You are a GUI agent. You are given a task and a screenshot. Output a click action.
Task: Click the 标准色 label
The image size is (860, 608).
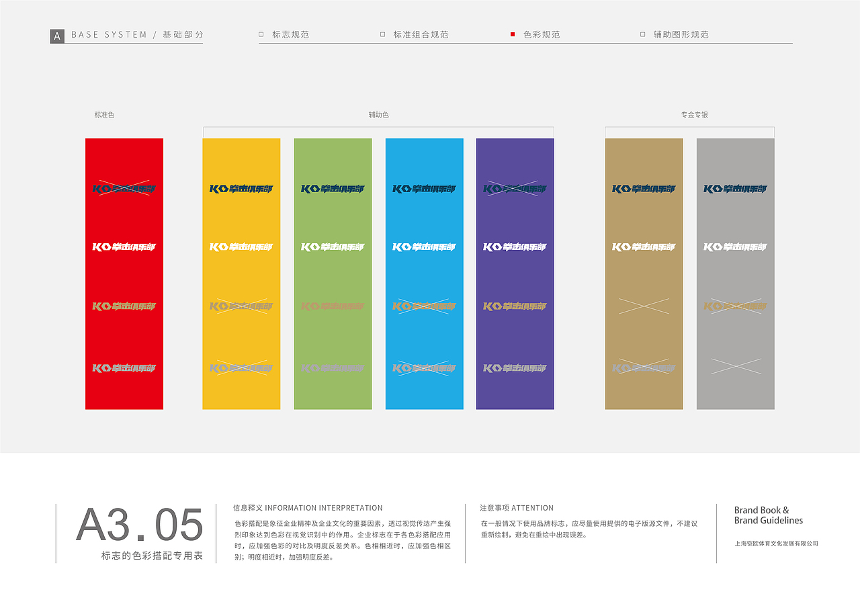pos(104,115)
